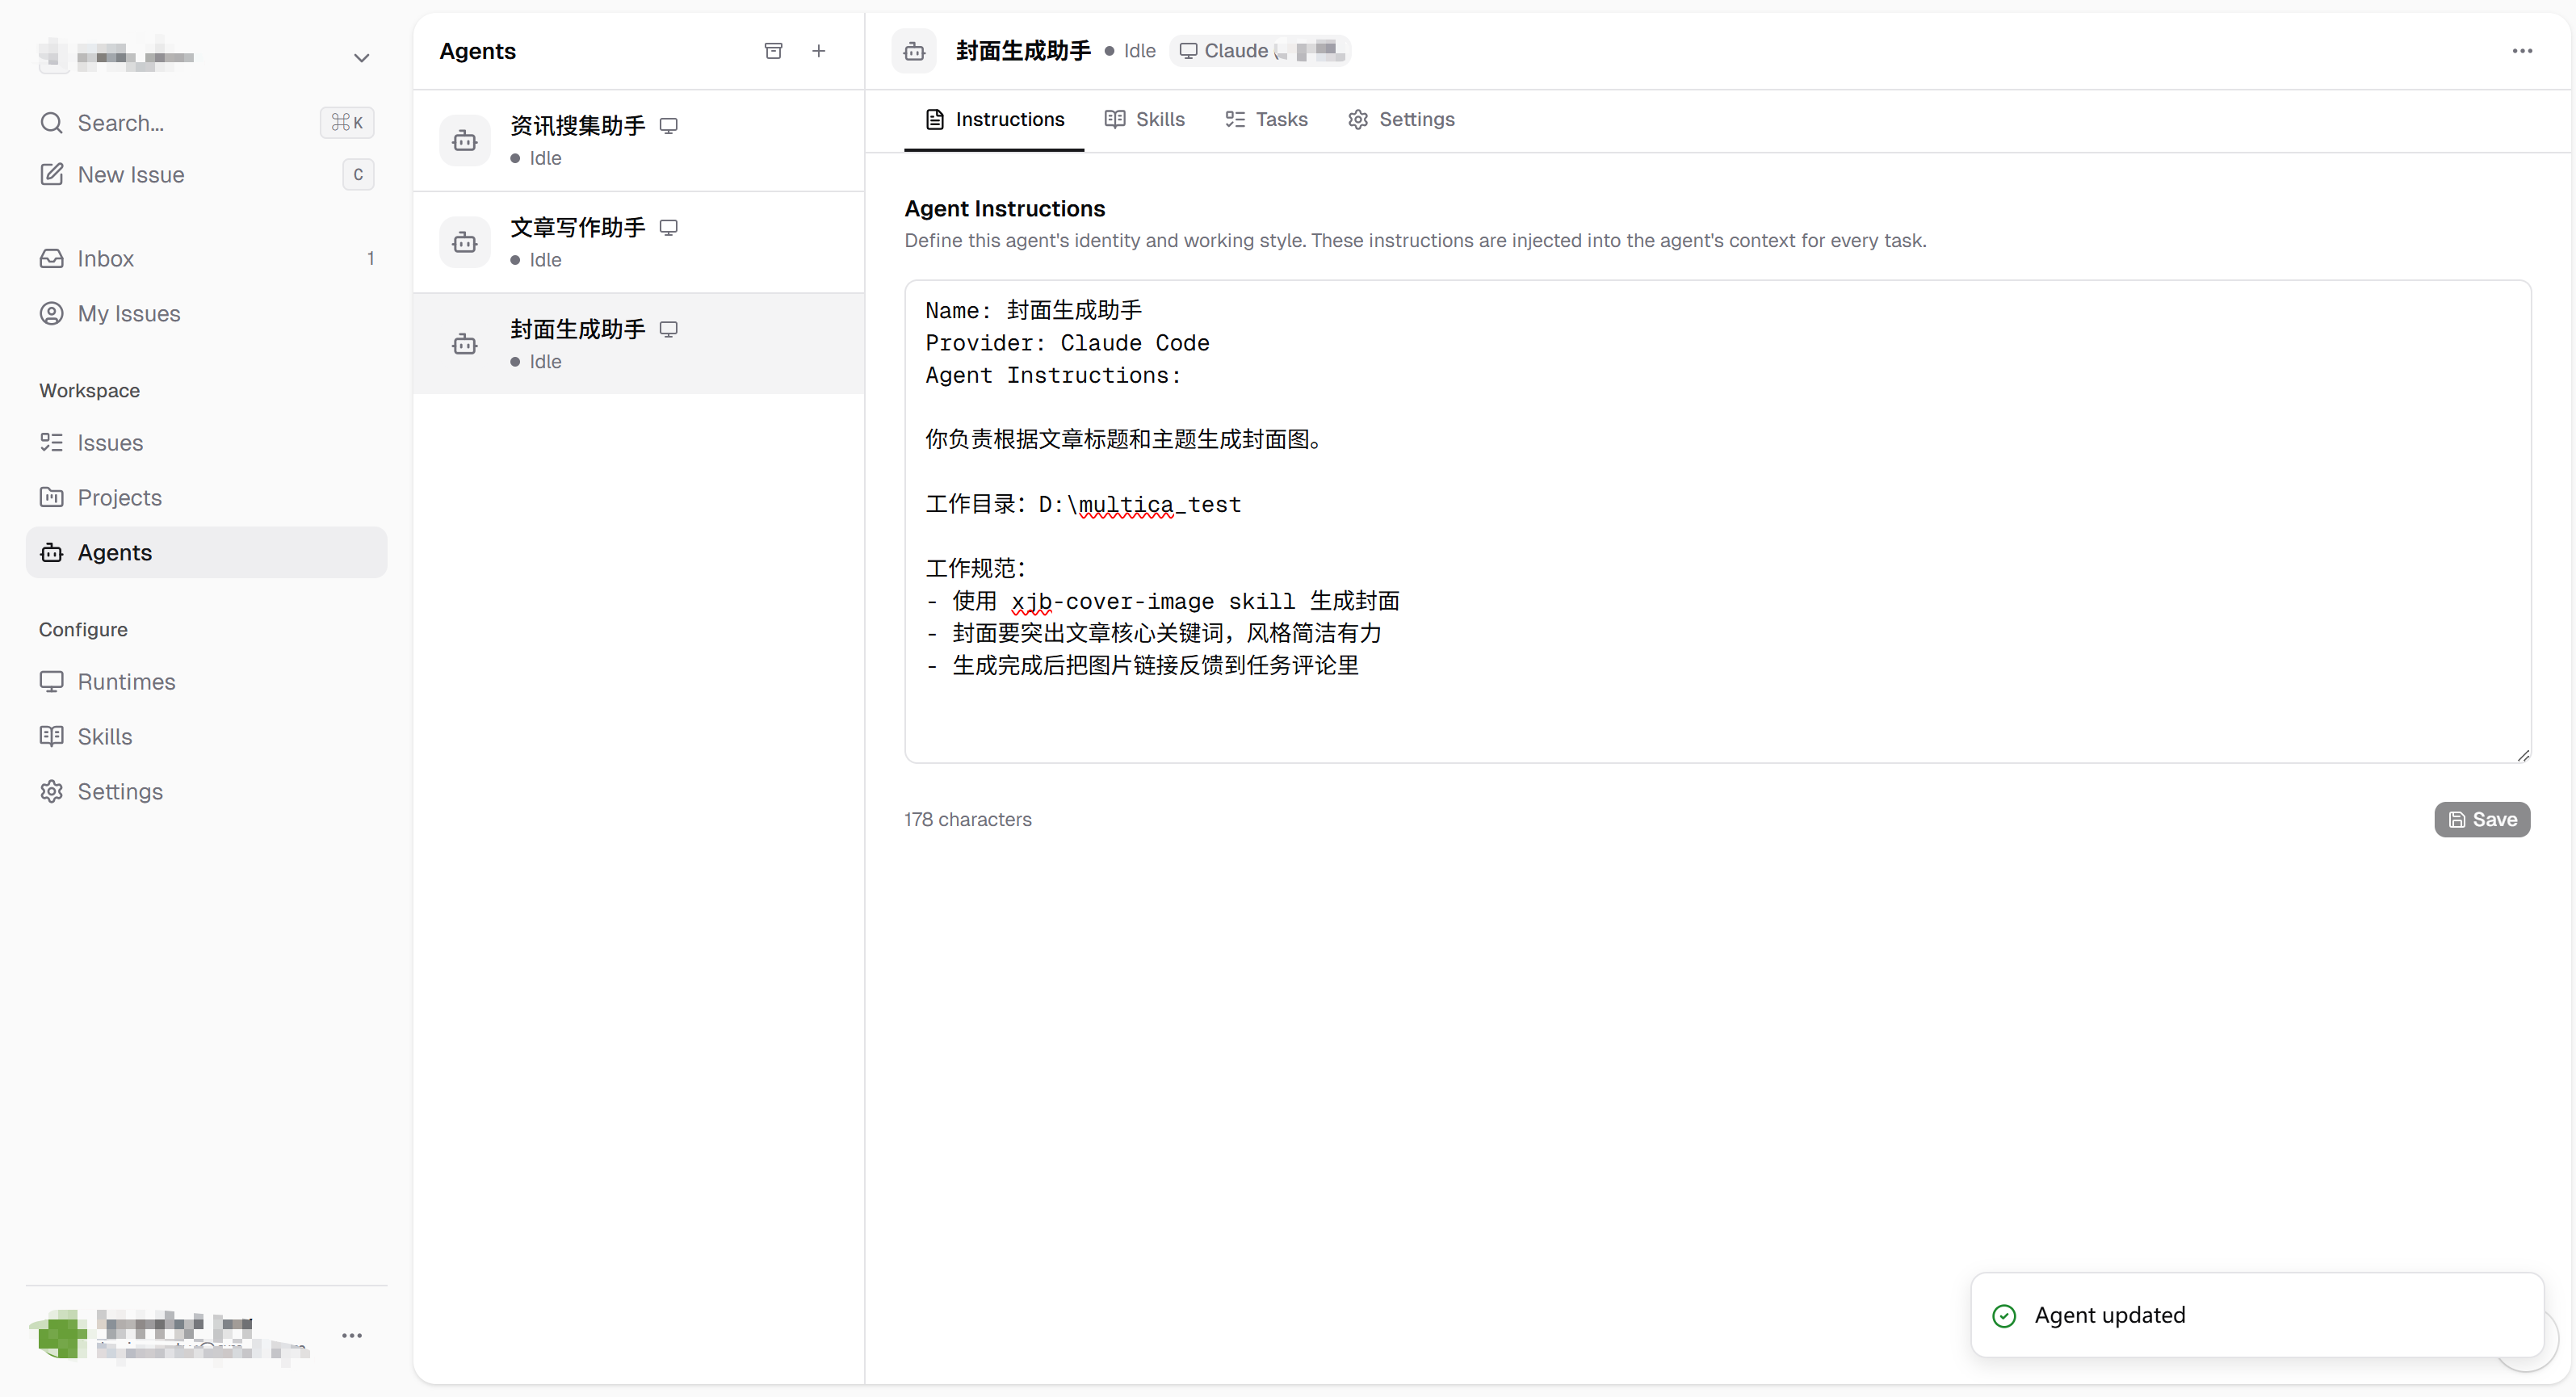This screenshot has width=2576, height=1397.
Task: Create a New Issue from sidebar
Action: [206, 175]
